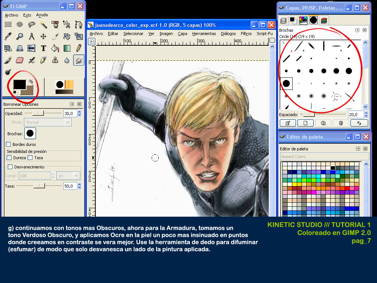The image size is (377, 283).
Task: Open Brochas panel tab menu arrow
Action: (357, 30)
